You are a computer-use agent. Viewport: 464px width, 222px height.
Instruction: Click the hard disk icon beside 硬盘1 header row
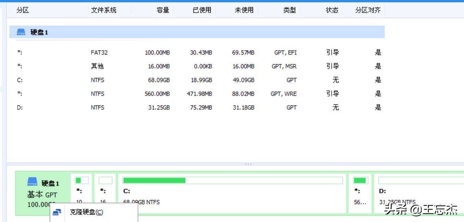pyautogui.click(x=20, y=32)
